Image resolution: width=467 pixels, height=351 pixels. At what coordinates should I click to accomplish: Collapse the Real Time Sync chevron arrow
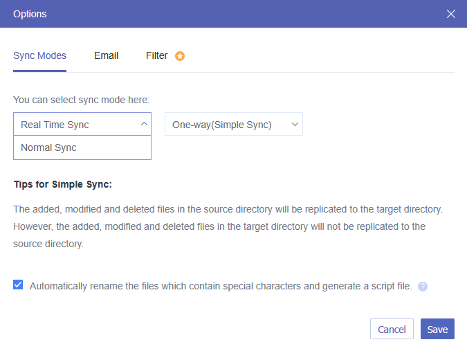pyautogui.click(x=144, y=125)
